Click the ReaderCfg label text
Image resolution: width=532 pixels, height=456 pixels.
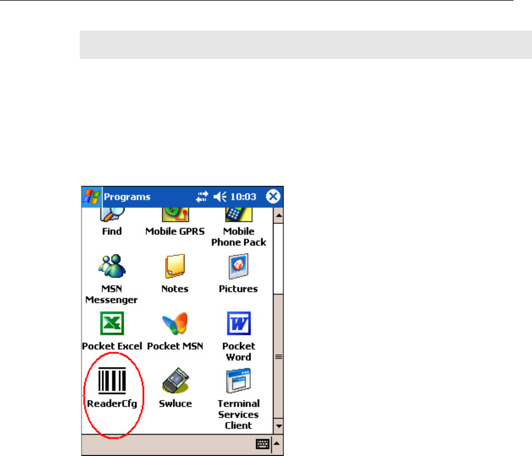click(112, 403)
